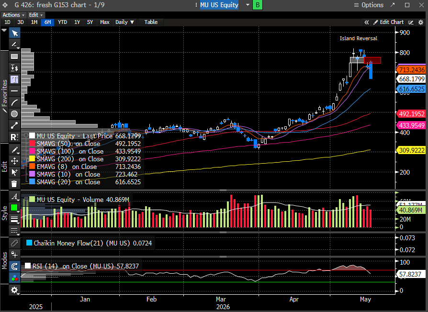Select the arc curve drawing tool
Viewport: 428px width, 312px height.
click(14, 102)
